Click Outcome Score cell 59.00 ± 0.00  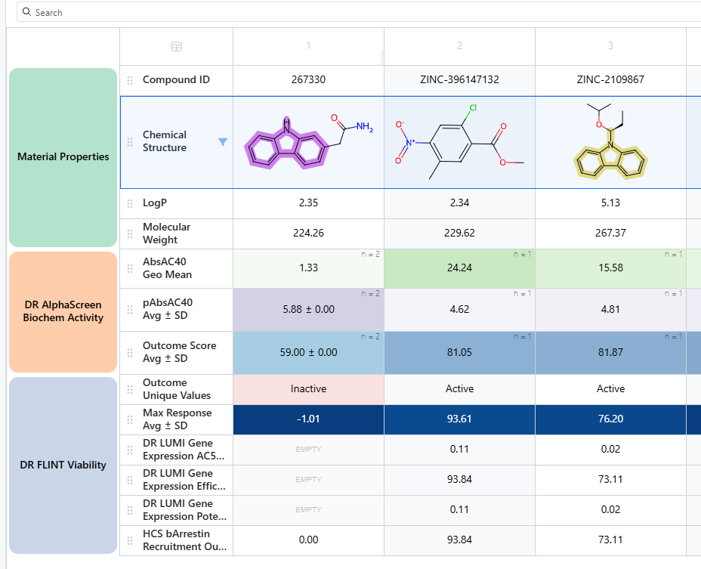(308, 352)
